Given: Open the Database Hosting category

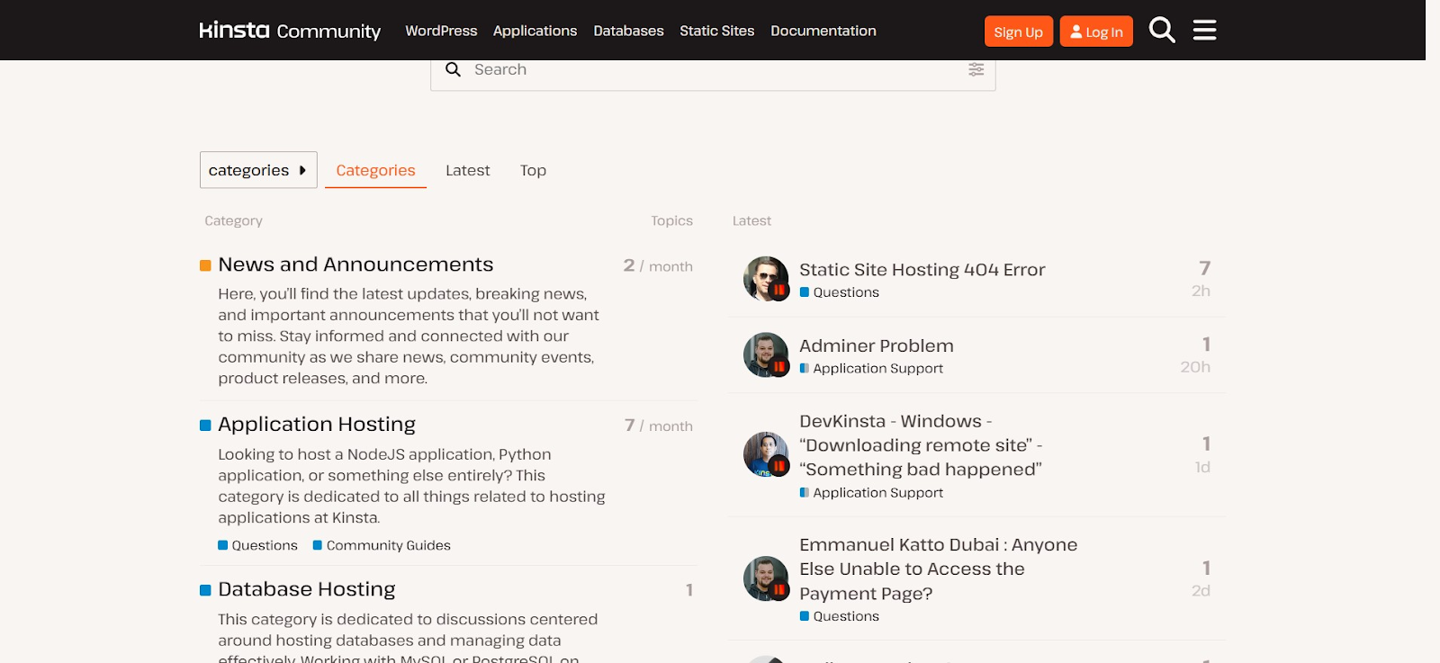Looking at the screenshot, I should click(x=307, y=589).
